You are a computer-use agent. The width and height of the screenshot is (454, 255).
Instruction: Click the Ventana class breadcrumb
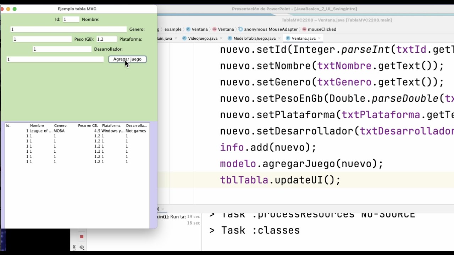click(x=197, y=29)
